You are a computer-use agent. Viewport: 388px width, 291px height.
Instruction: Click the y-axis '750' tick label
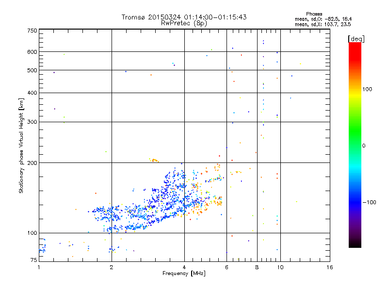32,31
